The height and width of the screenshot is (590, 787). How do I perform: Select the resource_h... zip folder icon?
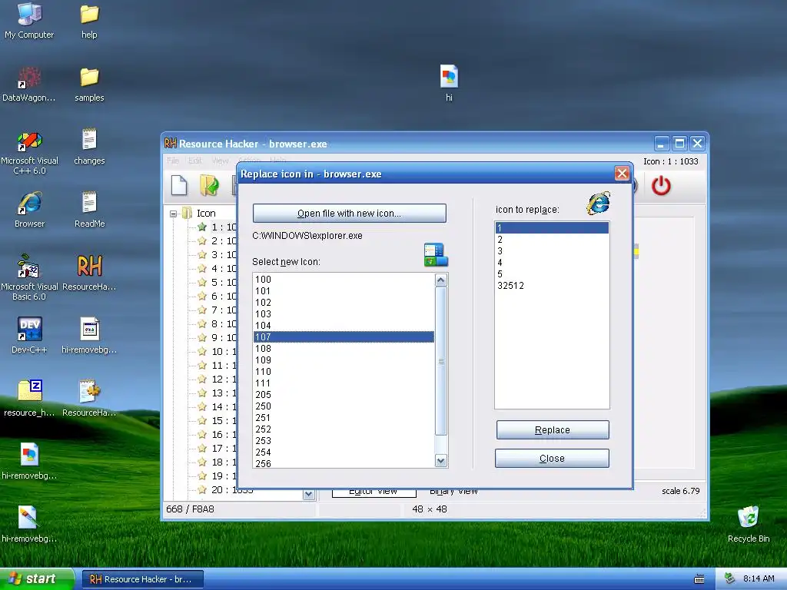tap(29, 399)
